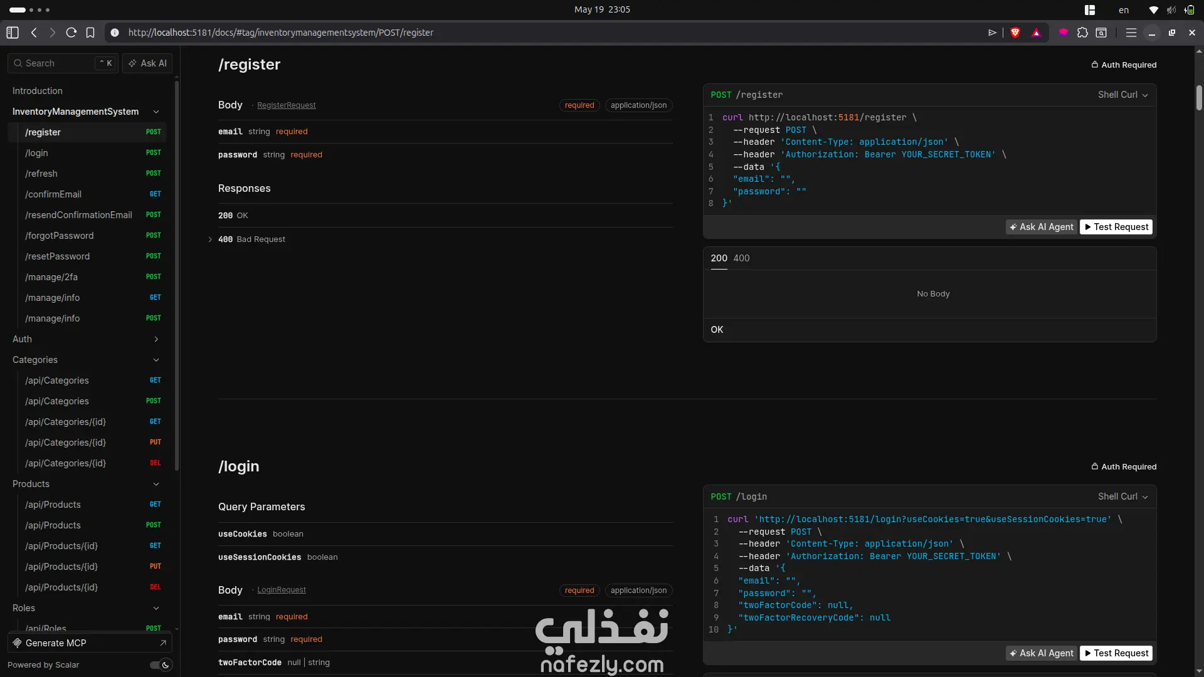Open Introduction in the sidebar

point(38,91)
